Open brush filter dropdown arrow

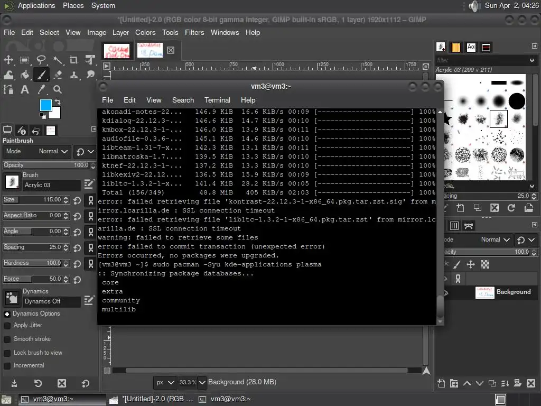[532, 60]
